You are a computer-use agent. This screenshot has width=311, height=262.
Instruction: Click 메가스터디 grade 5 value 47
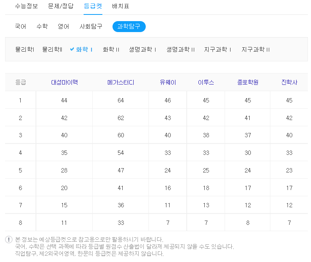(121, 170)
